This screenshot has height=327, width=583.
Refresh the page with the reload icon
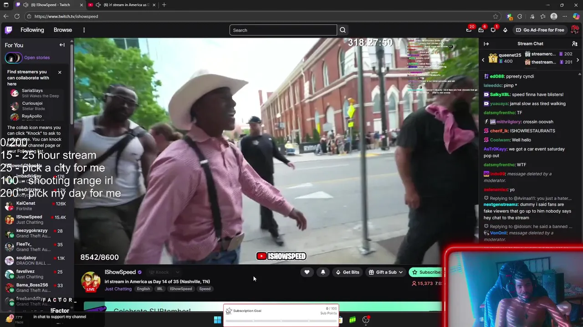click(x=17, y=16)
